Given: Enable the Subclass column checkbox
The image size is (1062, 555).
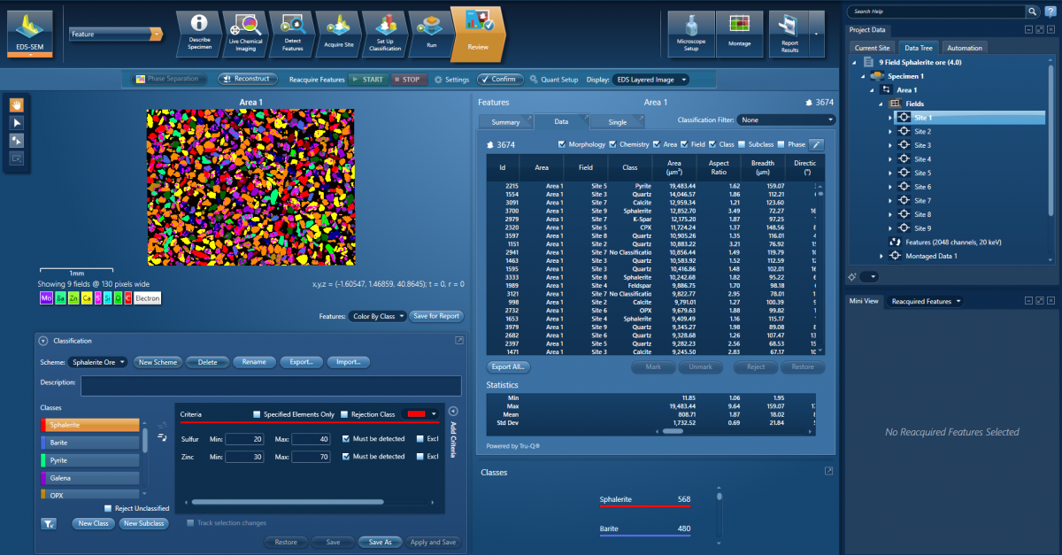Looking at the screenshot, I should click(741, 143).
